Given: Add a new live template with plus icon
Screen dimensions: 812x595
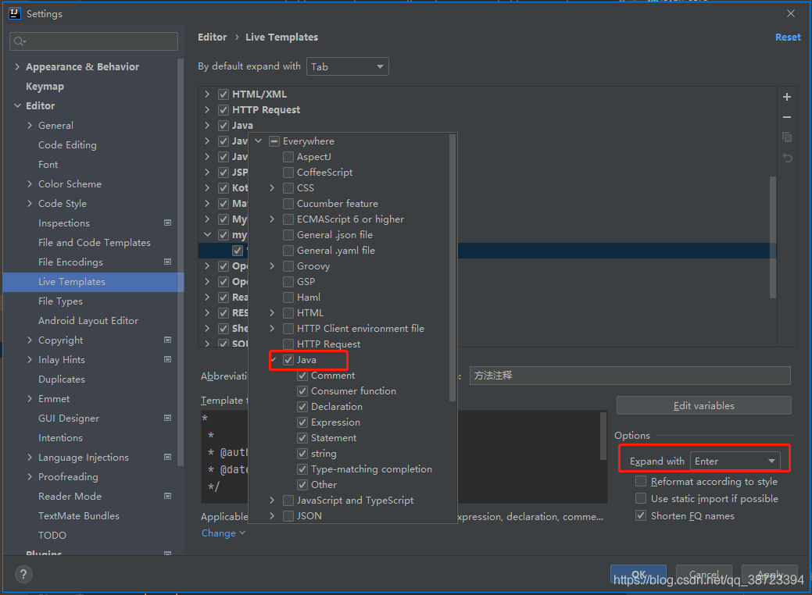Looking at the screenshot, I should pyautogui.click(x=787, y=97).
